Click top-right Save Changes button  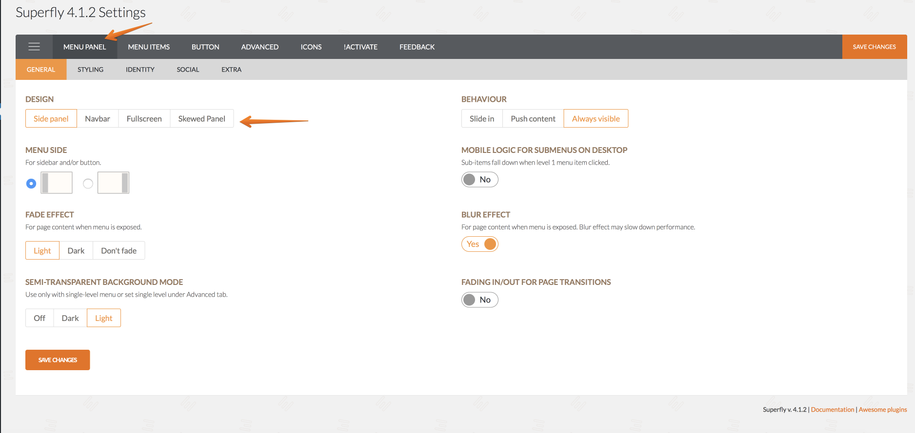[x=875, y=47]
